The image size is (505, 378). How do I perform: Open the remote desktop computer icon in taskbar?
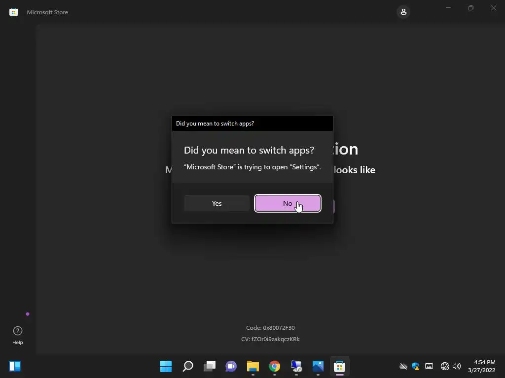(x=296, y=366)
